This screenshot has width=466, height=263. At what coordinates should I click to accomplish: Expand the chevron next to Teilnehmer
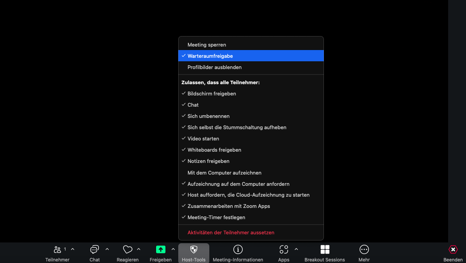[x=73, y=249]
